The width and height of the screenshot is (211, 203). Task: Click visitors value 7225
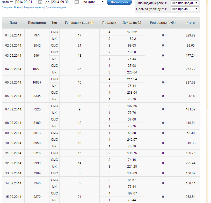coord(37,109)
